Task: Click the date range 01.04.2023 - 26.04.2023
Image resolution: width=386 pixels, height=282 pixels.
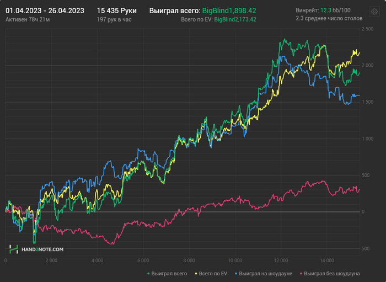Action: [x=45, y=11]
